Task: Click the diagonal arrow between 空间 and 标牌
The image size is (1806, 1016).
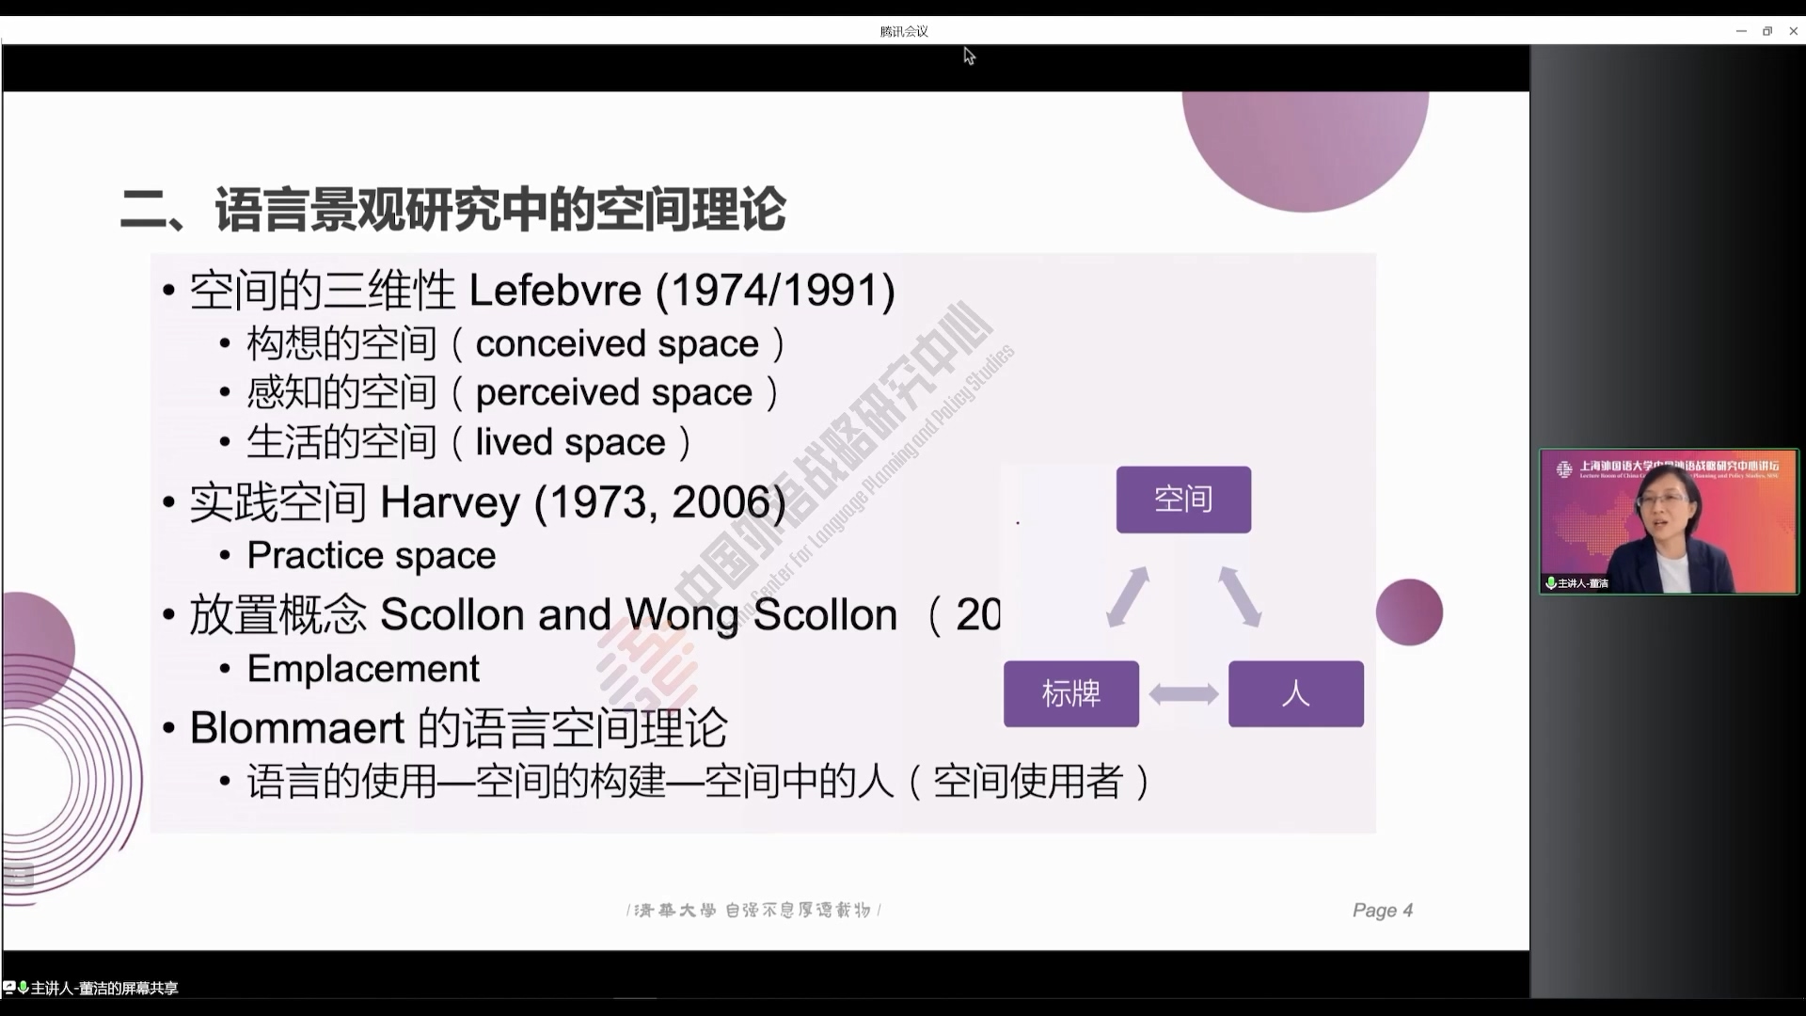Action: (1128, 596)
